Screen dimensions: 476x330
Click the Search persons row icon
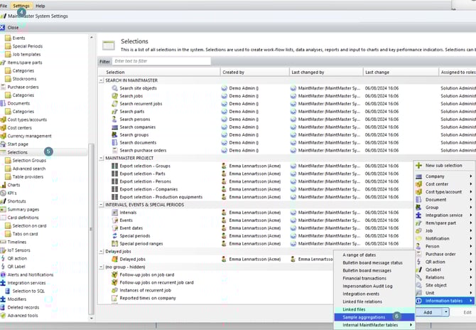coord(114,119)
